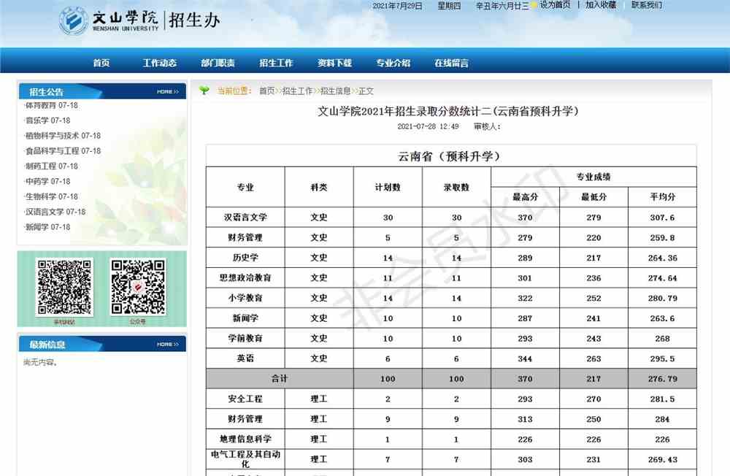Viewport: 730px width, 476px height.
Task: Click the 英语 major cell
Action: [245, 358]
